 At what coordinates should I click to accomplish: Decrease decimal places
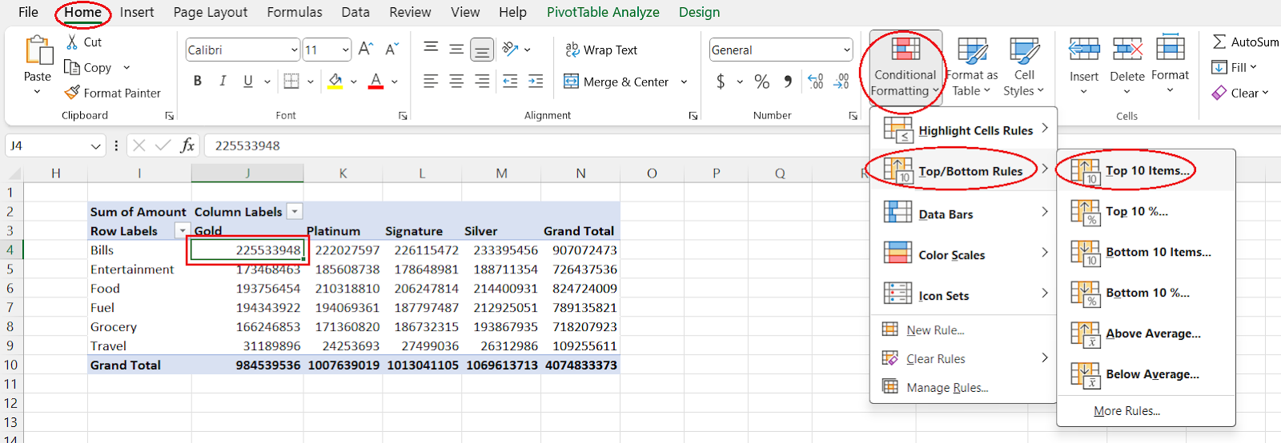coord(841,82)
